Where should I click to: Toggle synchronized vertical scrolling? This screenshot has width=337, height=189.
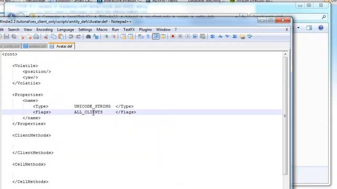pos(123,37)
